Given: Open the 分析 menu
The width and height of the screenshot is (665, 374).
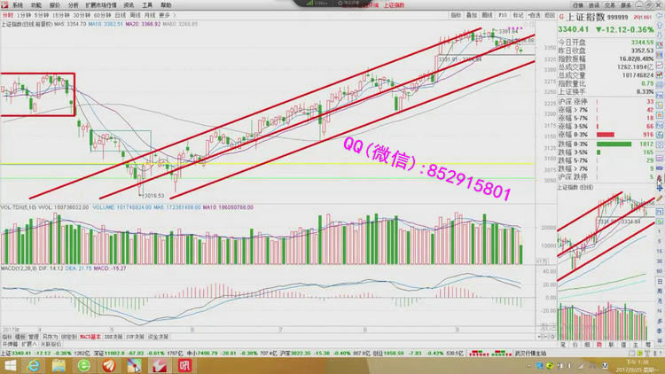Looking at the screenshot, I should point(74,5).
